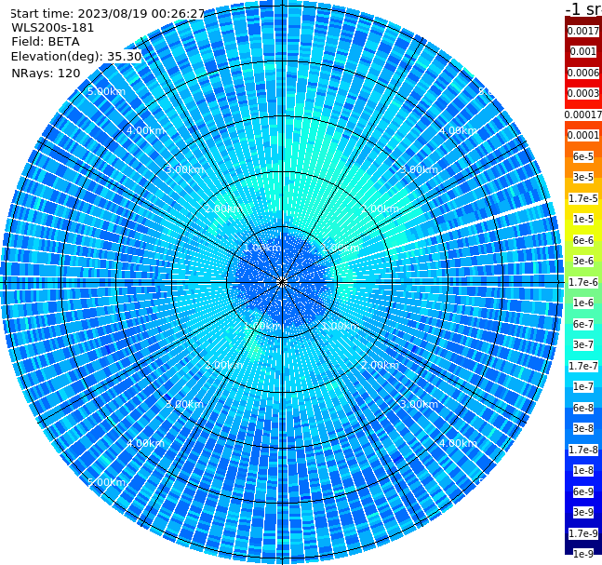The height and width of the screenshot is (565, 602).
Task: Select the 0.0006 colorbar tick label
Action: tap(583, 73)
